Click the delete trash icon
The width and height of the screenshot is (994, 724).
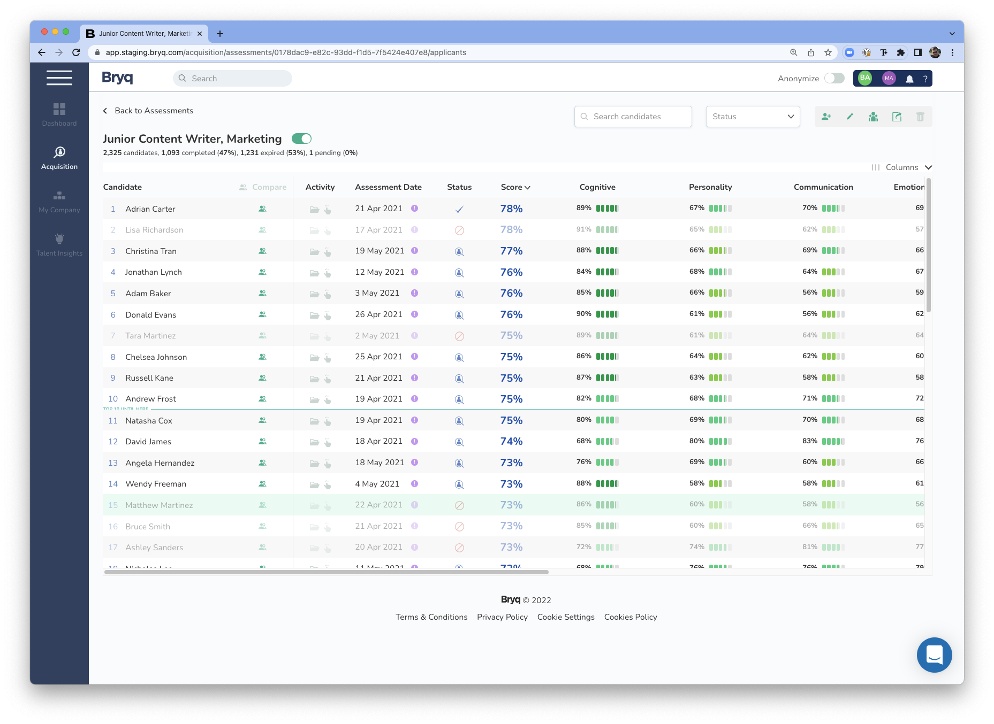pyautogui.click(x=920, y=116)
